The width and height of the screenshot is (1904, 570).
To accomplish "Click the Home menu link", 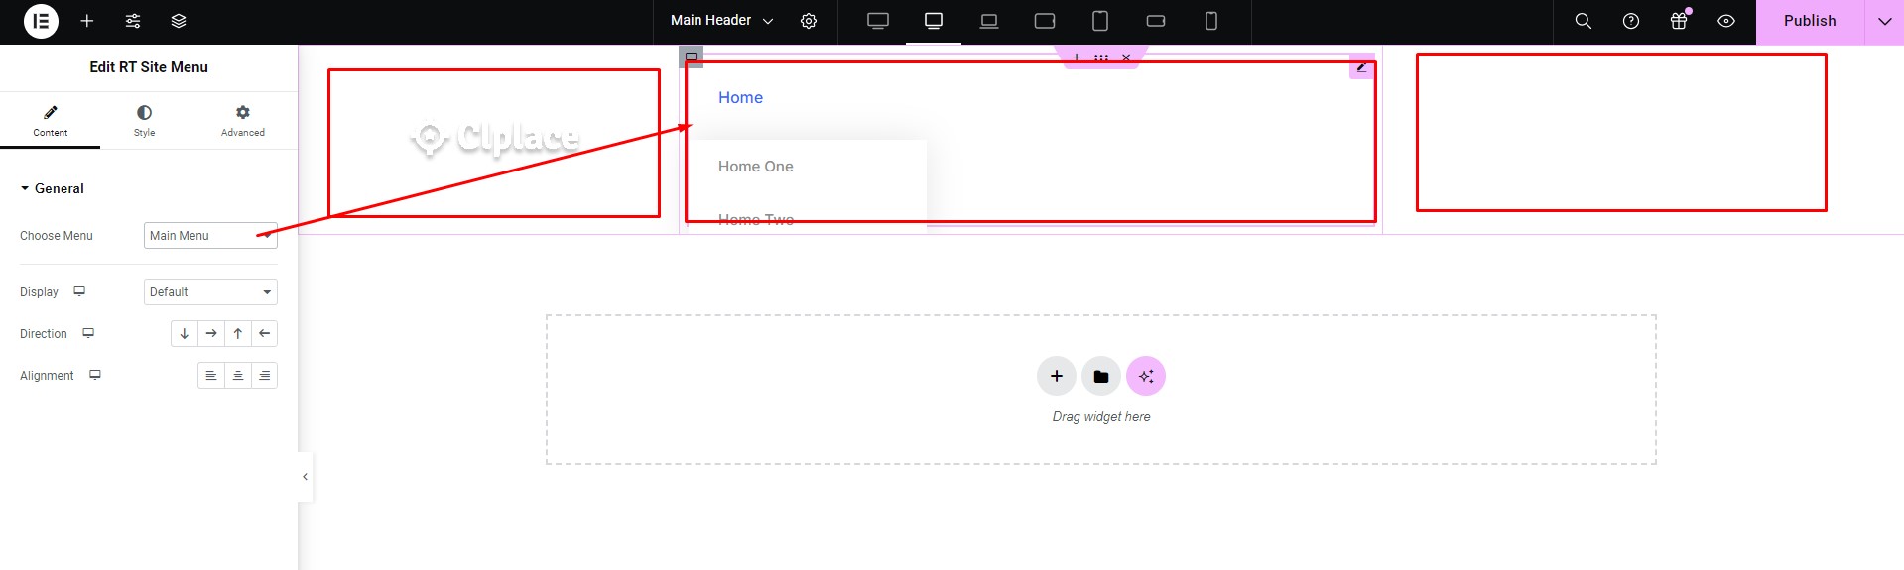I will [x=740, y=97].
